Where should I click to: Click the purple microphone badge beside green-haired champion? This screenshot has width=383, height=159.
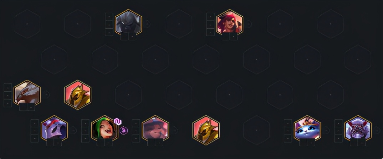[x=124, y=131]
